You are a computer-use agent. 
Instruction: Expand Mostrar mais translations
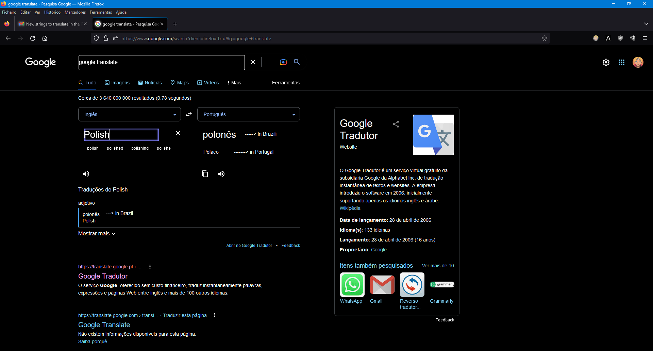[x=97, y=234]
